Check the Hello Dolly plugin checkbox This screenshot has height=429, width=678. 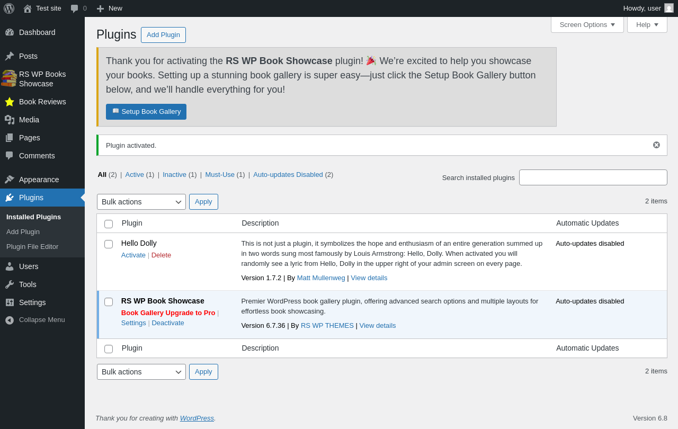coord(109,244)
